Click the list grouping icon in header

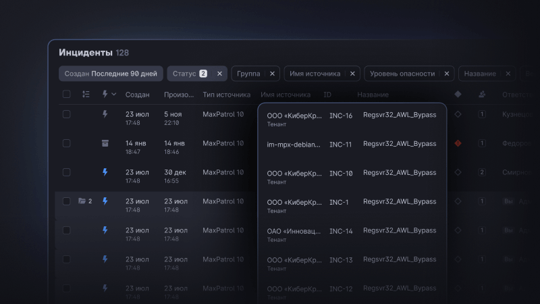pyautogui.click(x=86, y=95)
